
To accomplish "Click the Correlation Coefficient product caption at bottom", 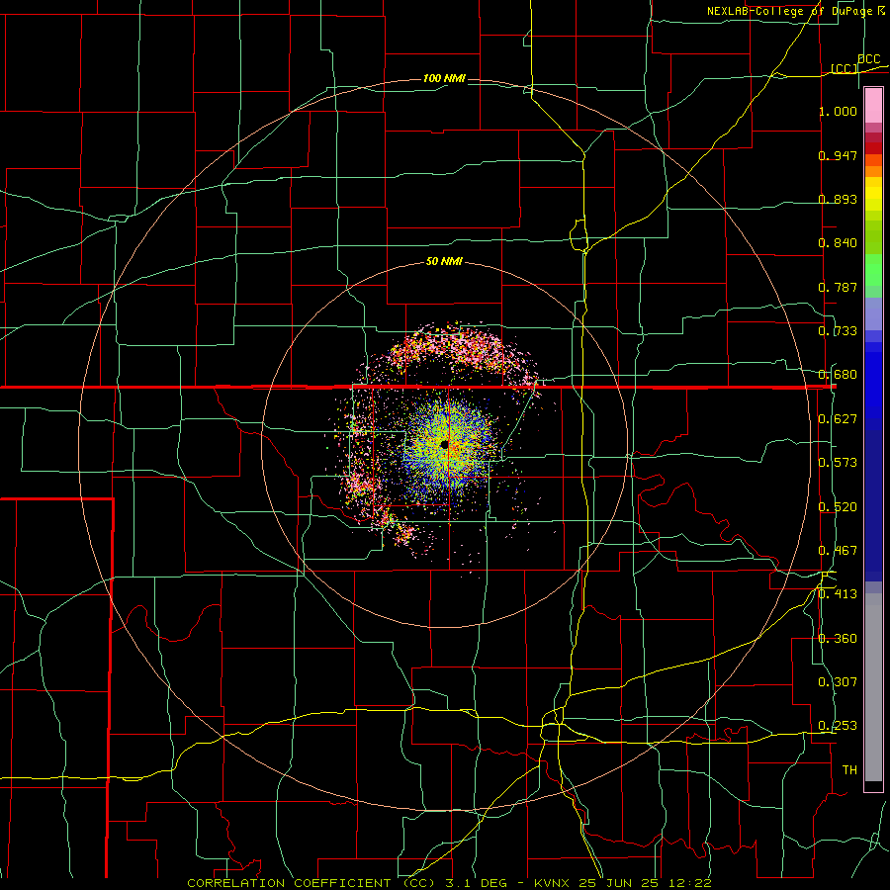I will tap(449, 883).
